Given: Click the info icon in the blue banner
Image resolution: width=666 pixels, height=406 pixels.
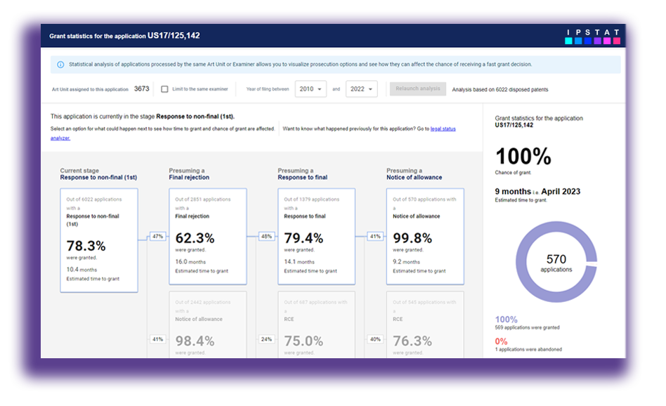Looking at the screenshot, I should 60,65.
